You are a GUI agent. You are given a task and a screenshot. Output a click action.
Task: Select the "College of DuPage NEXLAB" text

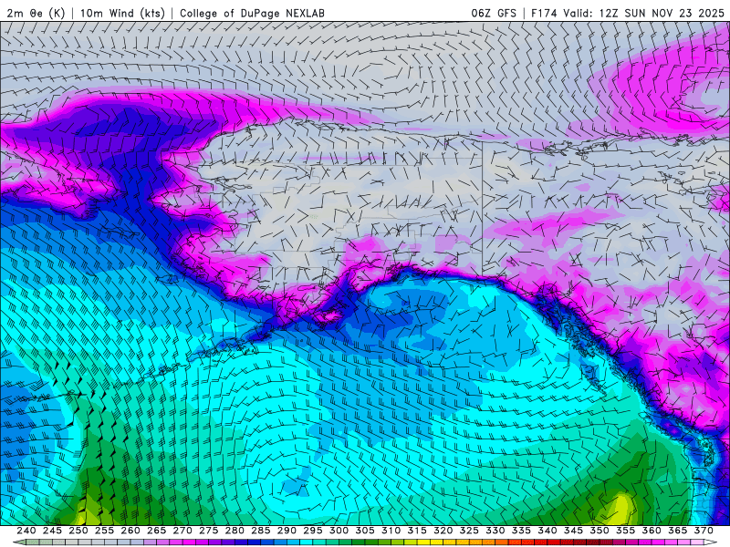pos(252,13)
